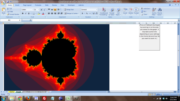Align text right

pyautogui.click(x=55, y=13)
